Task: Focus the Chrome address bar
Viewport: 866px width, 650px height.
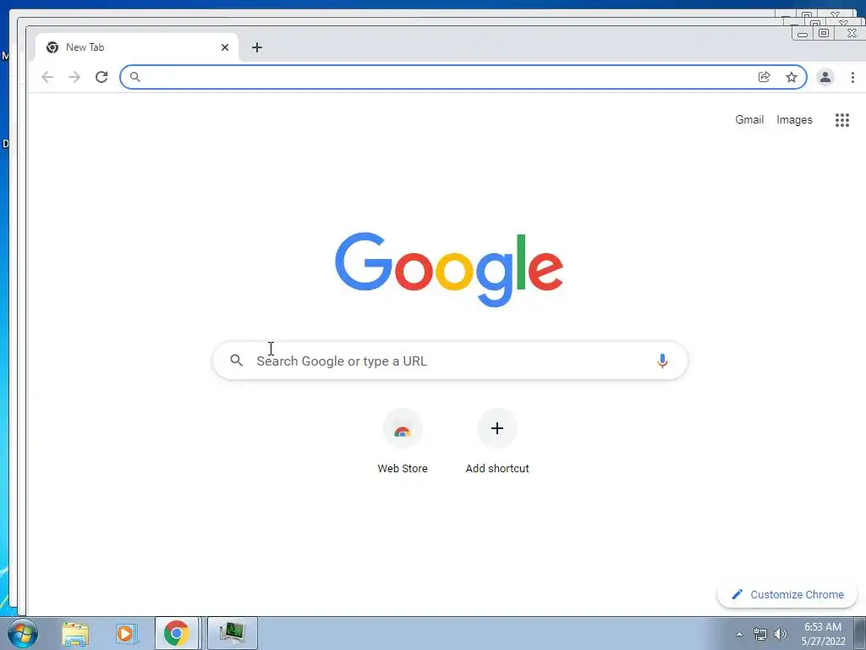Action: pyautogui.click(x=463, y=77)
